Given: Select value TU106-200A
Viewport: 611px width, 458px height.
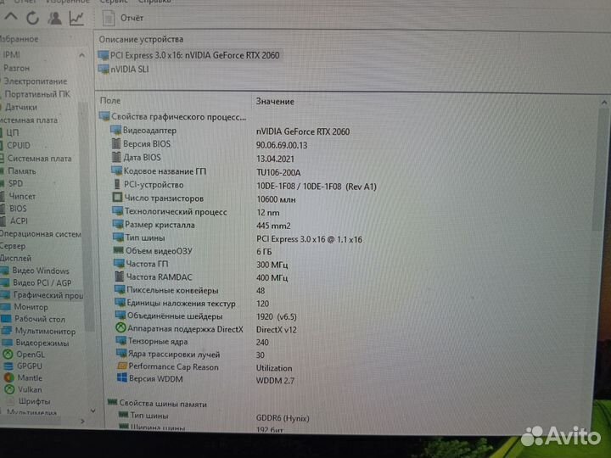Looking at the screenshot, I should tap(278, 172).
